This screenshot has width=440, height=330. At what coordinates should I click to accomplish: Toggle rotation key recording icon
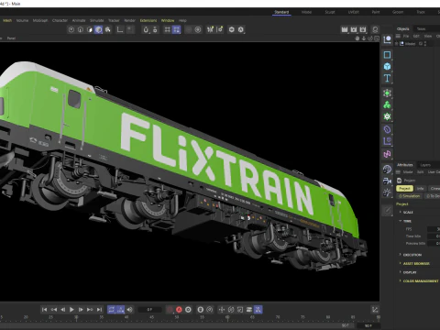(x=231, y=310)
